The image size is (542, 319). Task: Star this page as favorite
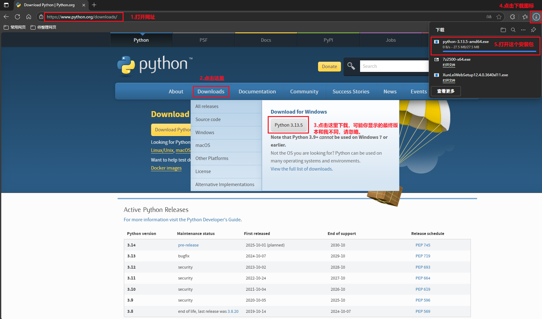(499, 17)
